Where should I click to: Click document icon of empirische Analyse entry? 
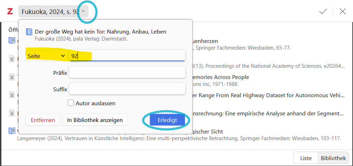click(12, 113)
